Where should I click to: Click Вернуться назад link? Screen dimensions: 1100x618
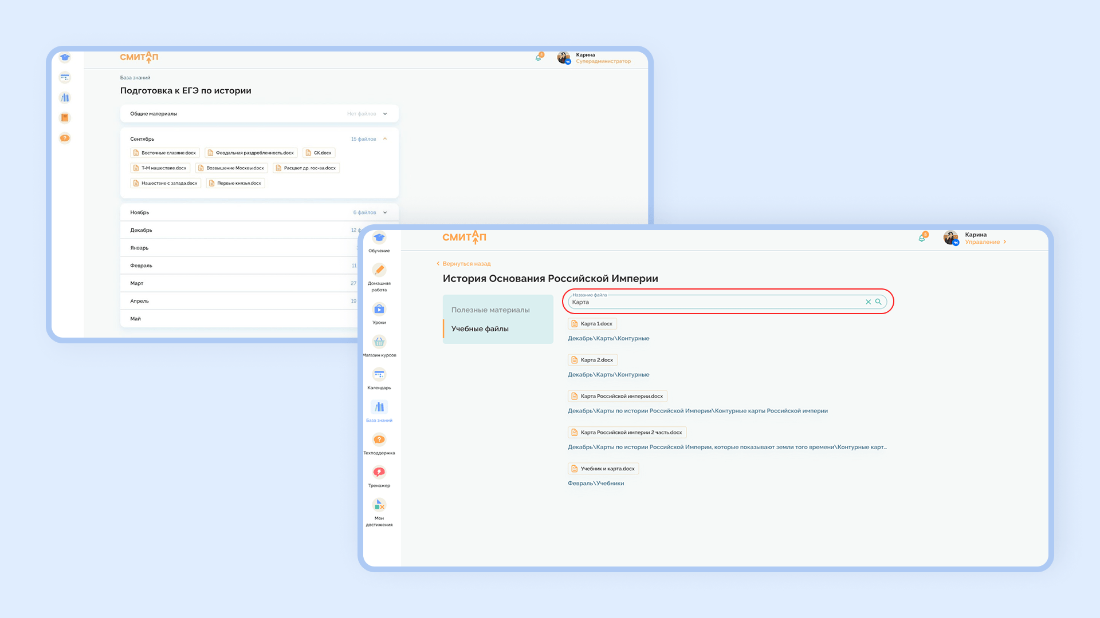pyautogui.click(x=466, y=264)
